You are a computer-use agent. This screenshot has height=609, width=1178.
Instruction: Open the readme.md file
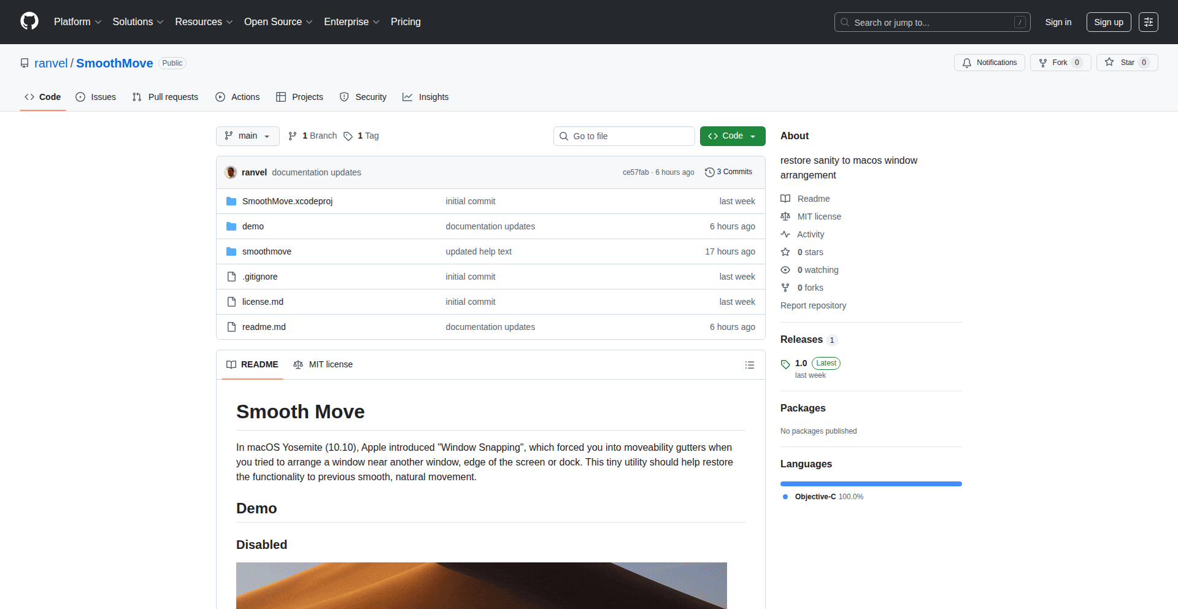(x=264, y=327)
